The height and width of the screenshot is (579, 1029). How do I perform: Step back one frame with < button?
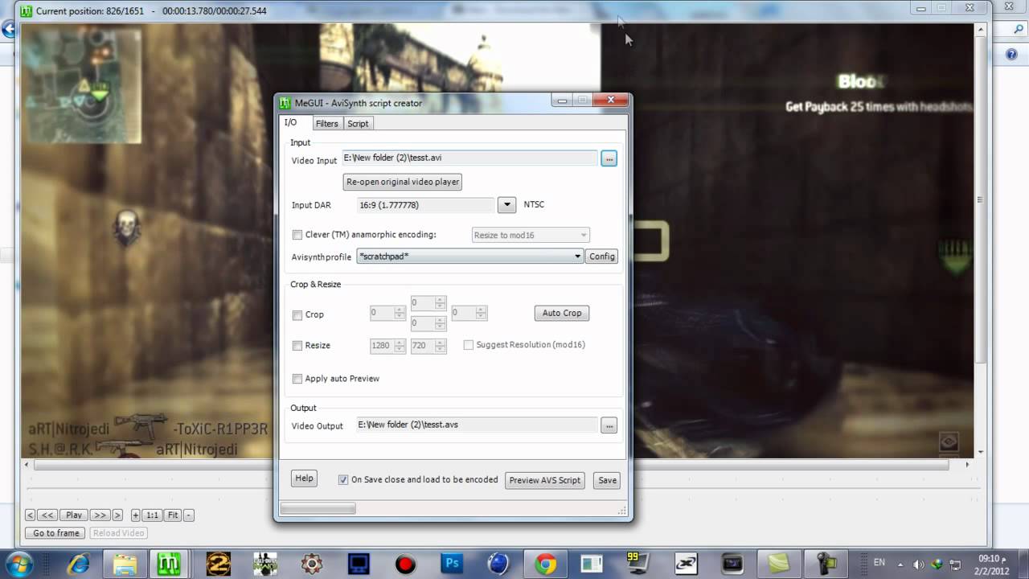(30, 515)
